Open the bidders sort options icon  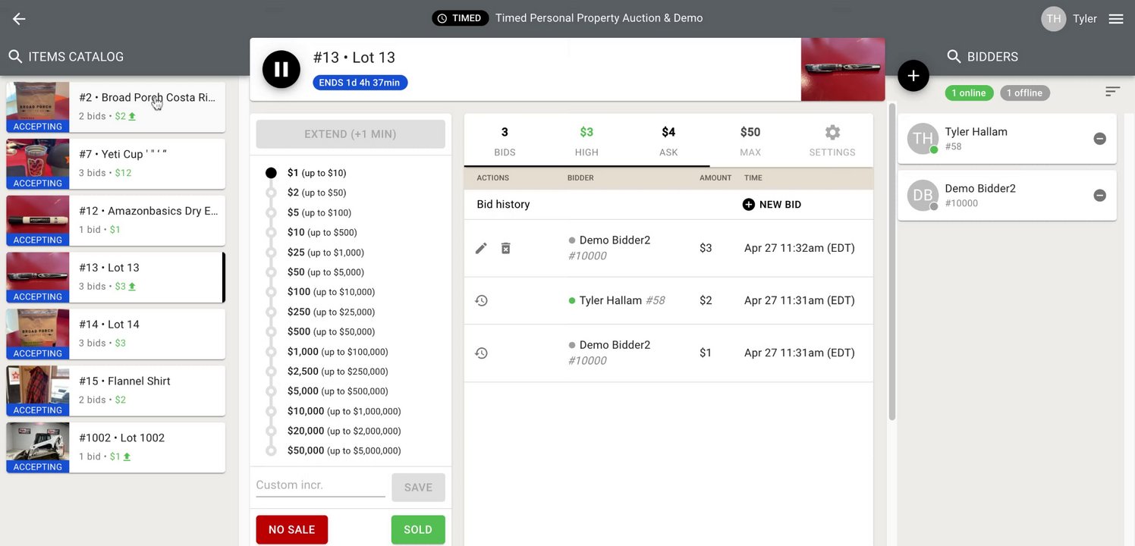tap(1112, 92)
